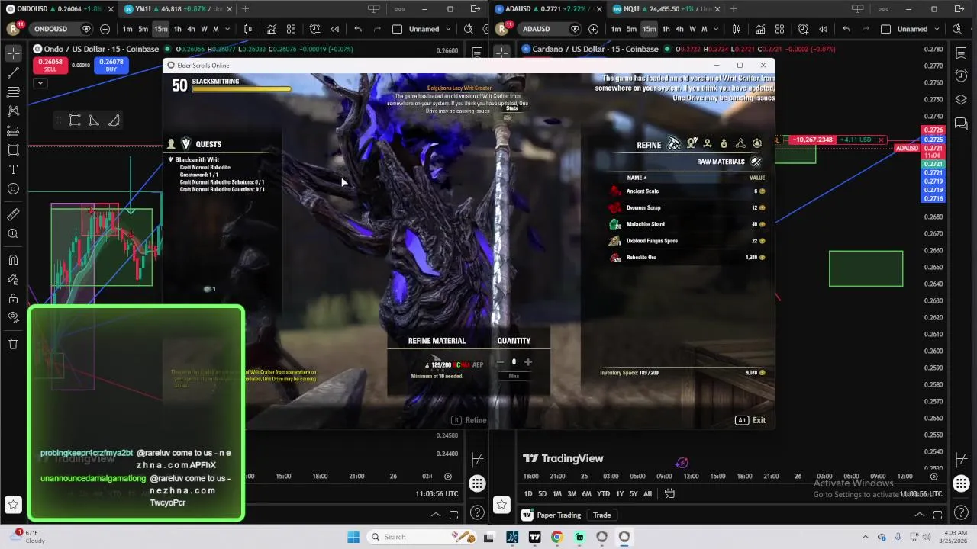Screen dimensions: 977x549
Task: Select 4h interval in ADAUSD toolbar
Action: [x=679, y=29]
